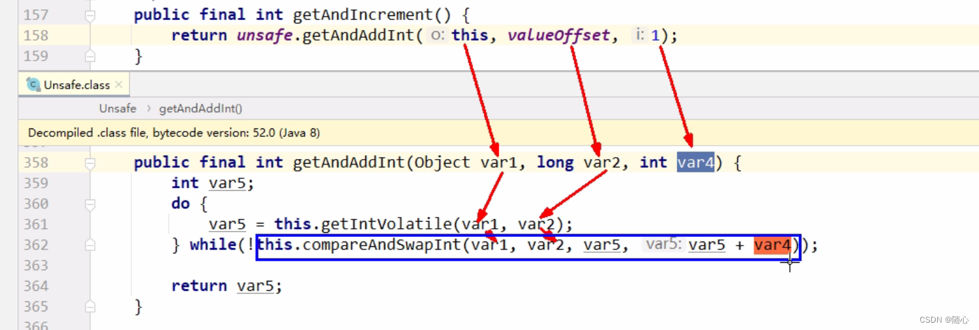This screenshot has height=330, width=979.
Task: Click line number 361 in gutter
Action: pos(36,224)
